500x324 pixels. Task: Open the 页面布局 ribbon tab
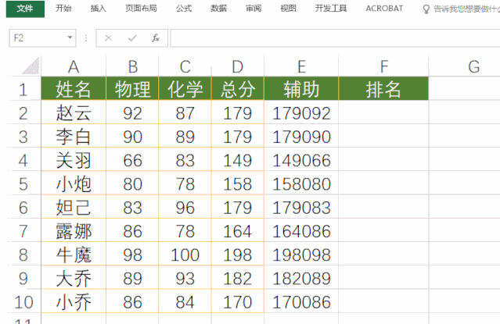(141, 9)
